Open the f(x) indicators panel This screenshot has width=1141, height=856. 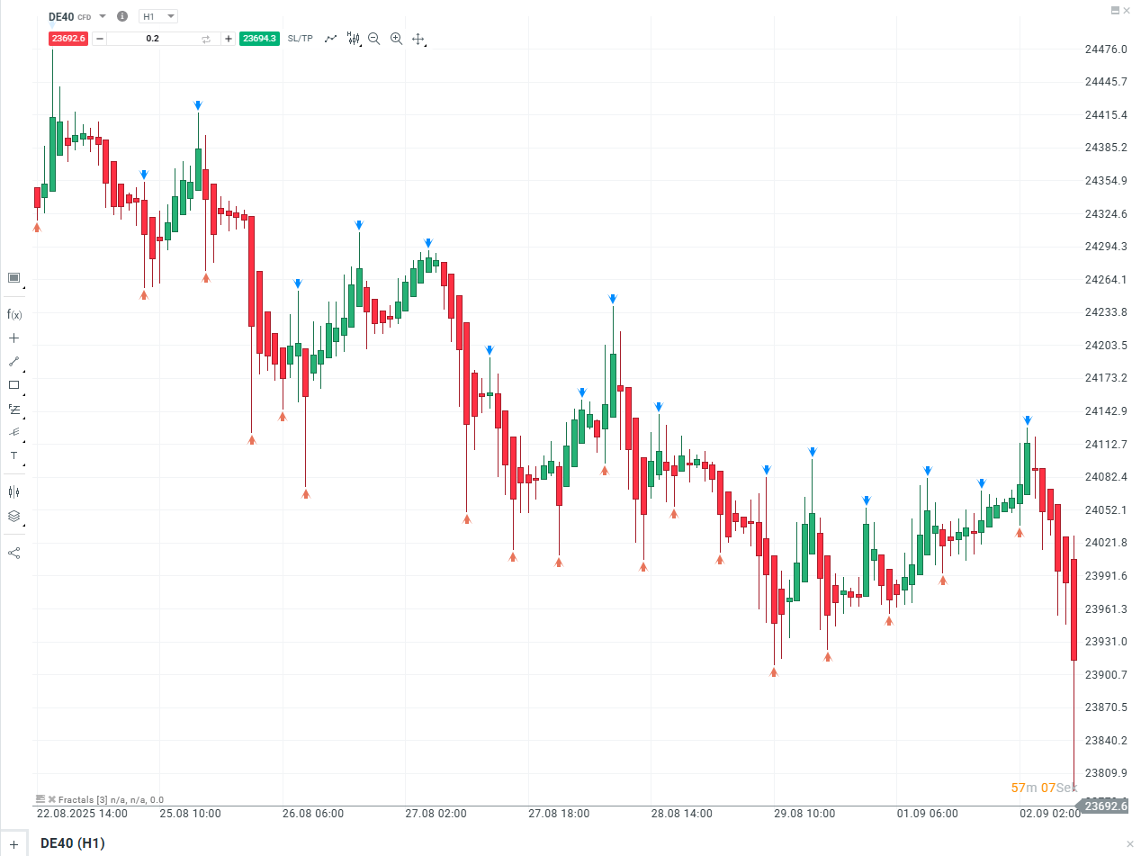(x=13, y=314)
